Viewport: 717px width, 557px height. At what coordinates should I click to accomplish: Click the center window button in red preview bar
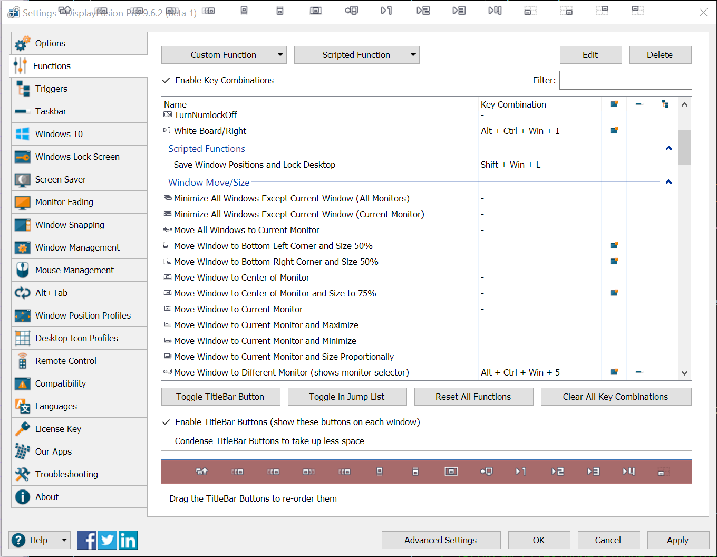click(451, 472)
